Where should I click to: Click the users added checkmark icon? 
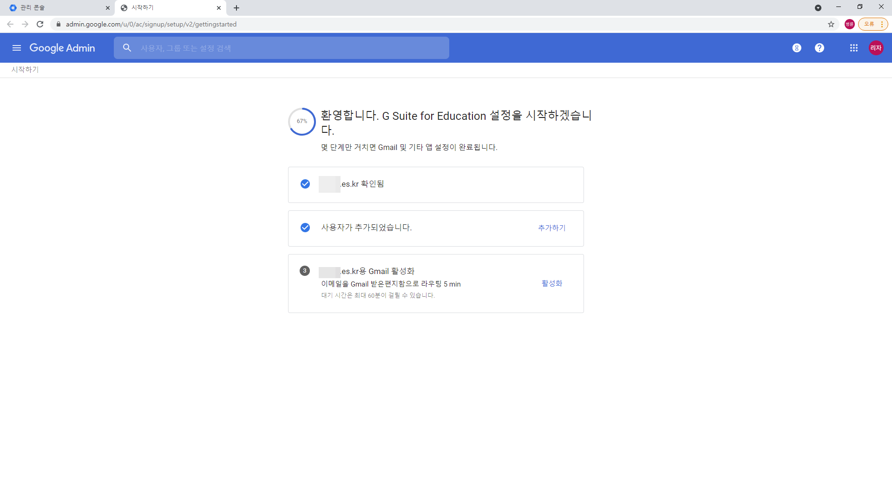click(x=305, y=228)
